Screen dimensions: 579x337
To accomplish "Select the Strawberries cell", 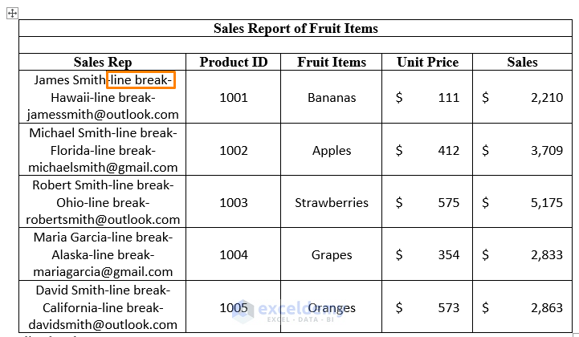I will tap(331, 202).
